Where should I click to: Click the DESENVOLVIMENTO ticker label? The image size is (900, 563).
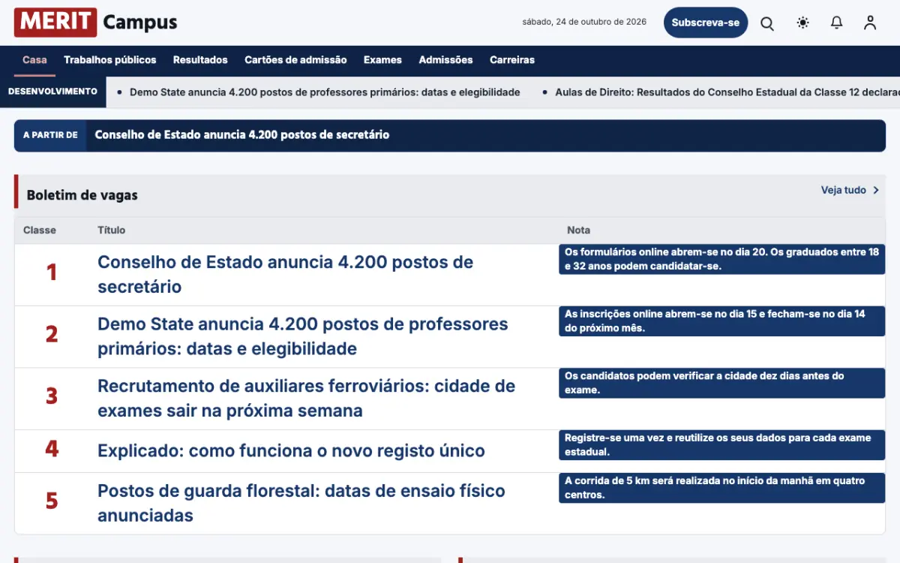tap(52, 92)
